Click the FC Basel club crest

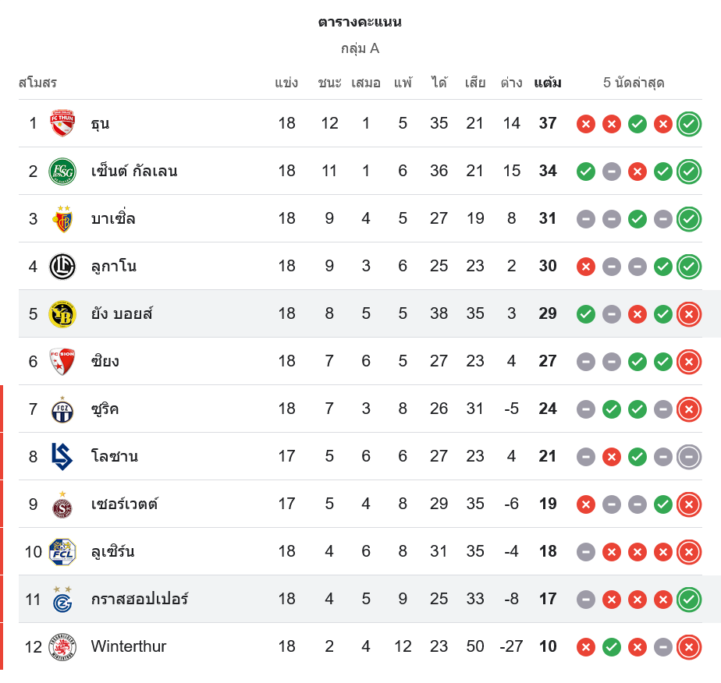pos(62,219)
